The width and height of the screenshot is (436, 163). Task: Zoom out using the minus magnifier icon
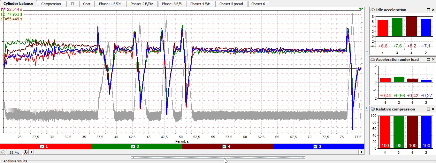click(3, 152)
